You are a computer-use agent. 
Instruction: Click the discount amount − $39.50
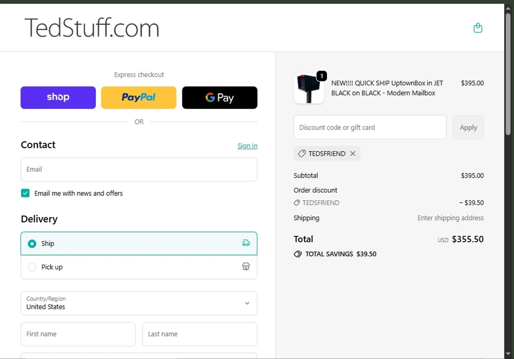(x=472, y=203)
